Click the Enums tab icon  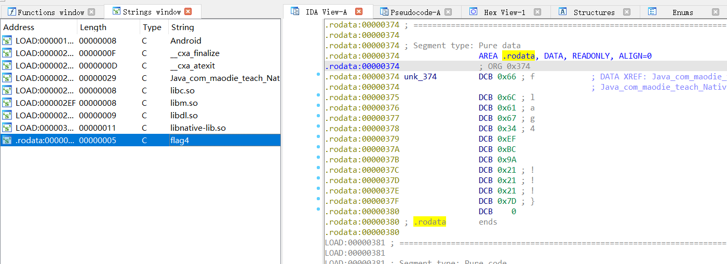[653, 12]
